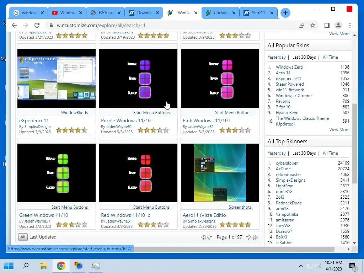Viewport: 364px width, 273px height.
Task: Show Popular Skins from Yesterday
Action: pos(277,57)
